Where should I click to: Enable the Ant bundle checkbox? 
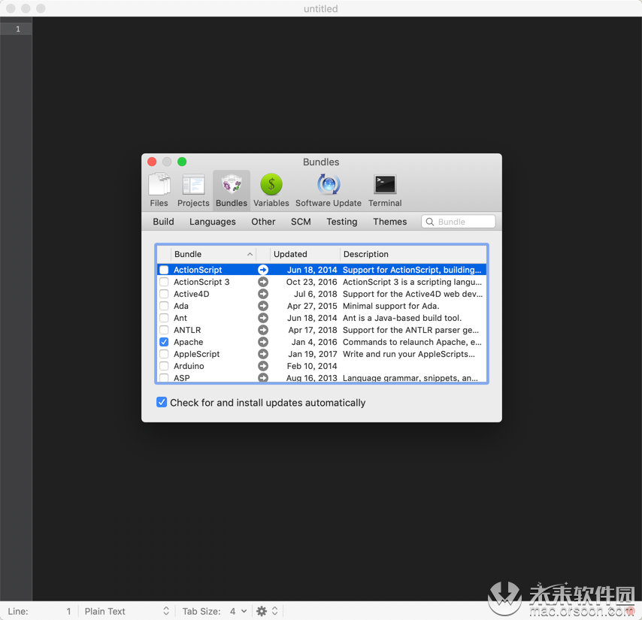(164, 318)
